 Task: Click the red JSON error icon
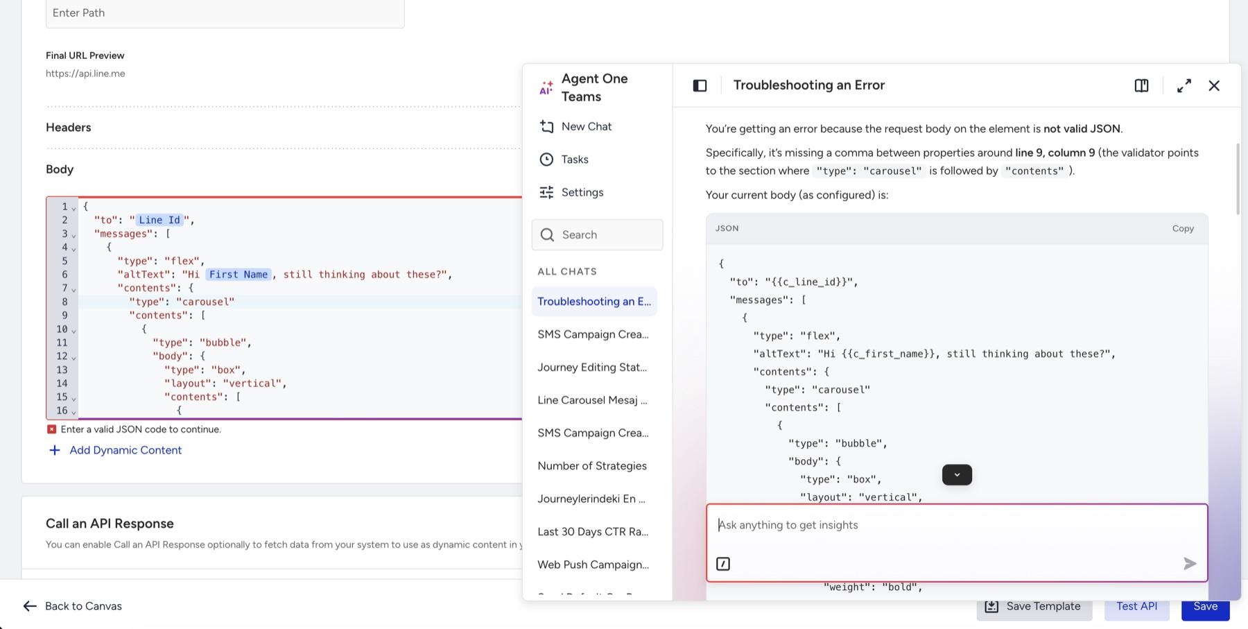pos(51,430)
